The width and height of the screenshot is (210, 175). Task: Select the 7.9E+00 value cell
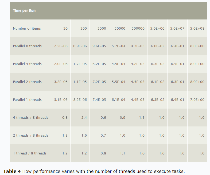197,100
